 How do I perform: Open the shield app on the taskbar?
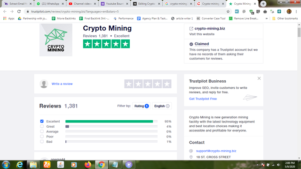click(129, 165)
